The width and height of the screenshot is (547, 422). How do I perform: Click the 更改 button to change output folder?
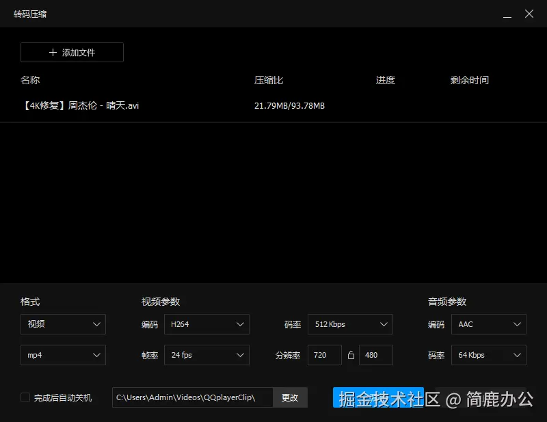[289, 397]
